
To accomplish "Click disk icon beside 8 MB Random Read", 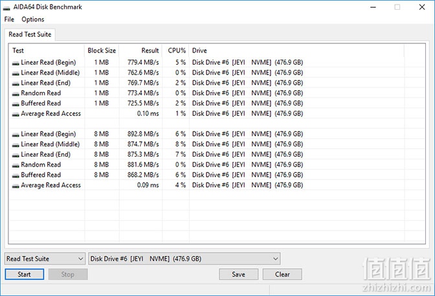I will point(16,166).
